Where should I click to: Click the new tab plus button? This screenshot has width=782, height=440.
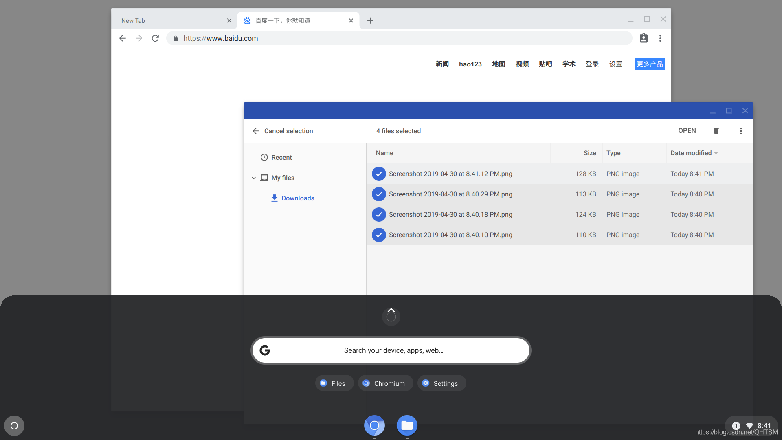coord(370,20)
